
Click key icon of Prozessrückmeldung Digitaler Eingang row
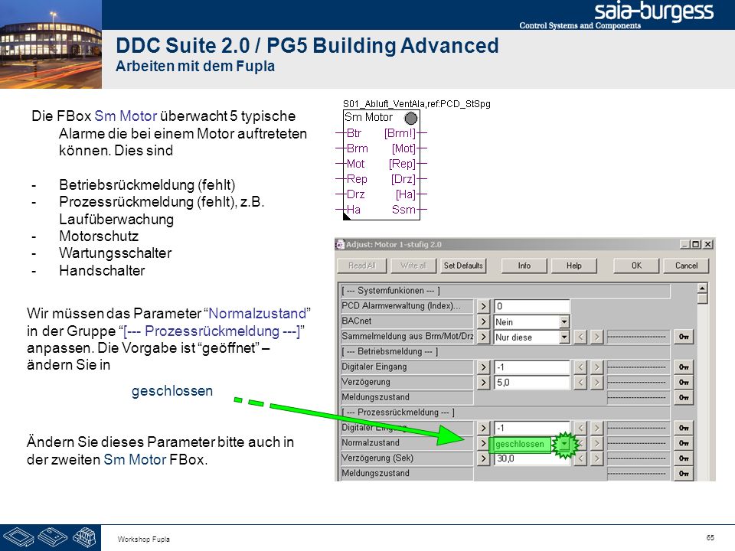tap(684, 428)
